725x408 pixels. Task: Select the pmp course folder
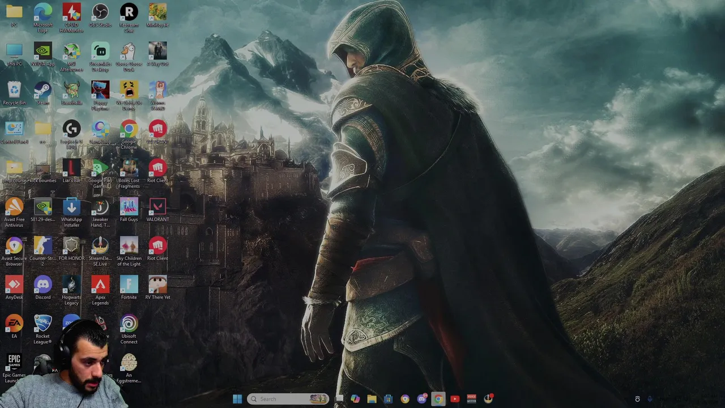coord(14,171)
